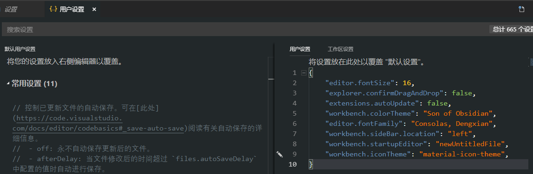This screenshot has height=174, width=533.
Task: Click the editor.fontSize value 16
Action: (407, 83)
